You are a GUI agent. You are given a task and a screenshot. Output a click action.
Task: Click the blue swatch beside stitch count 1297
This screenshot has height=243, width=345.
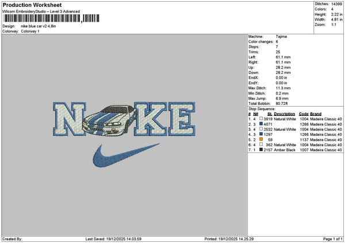(x=261, y=134)
